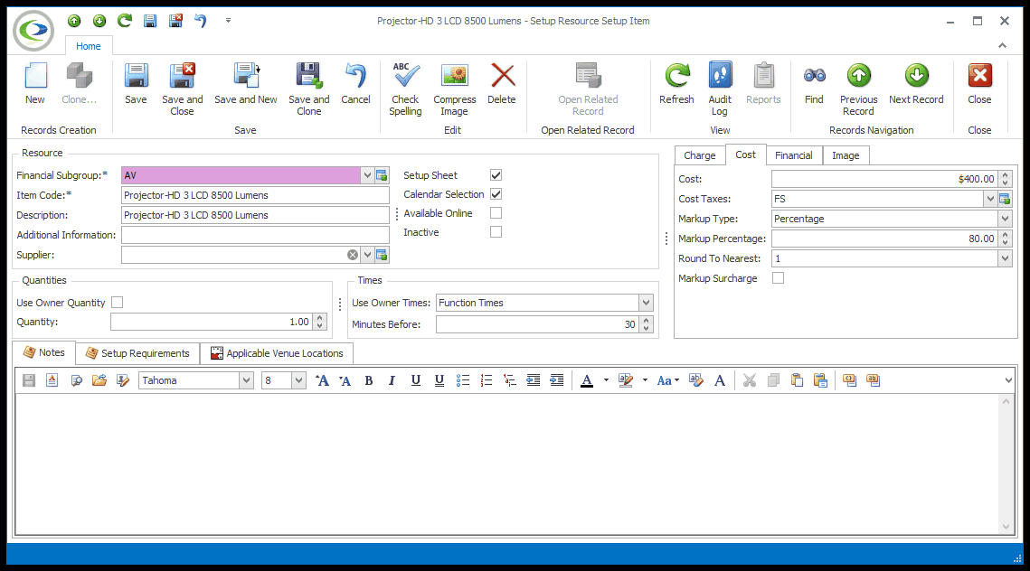Select the Home ribbon tab
The image size is (1030, 571).
[x=88, y=46]
